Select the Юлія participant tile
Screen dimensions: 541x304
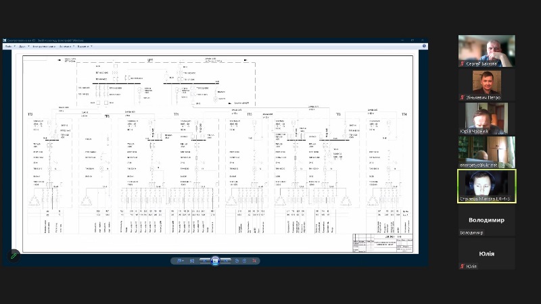(x=486, y=253)
